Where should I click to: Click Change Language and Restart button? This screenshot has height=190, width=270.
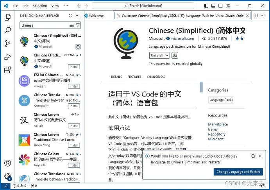pyautogui.click(x=238, y=172)
